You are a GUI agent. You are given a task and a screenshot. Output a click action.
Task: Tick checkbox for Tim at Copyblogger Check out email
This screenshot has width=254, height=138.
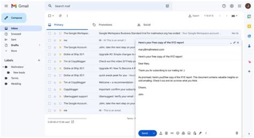pyautogui.click(x=50, y=61)
